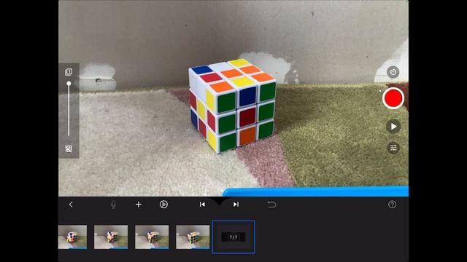This screenshot has height=262, width=467.
Task: Tap the microphone record audio icon
Action: tap(113, 205)
